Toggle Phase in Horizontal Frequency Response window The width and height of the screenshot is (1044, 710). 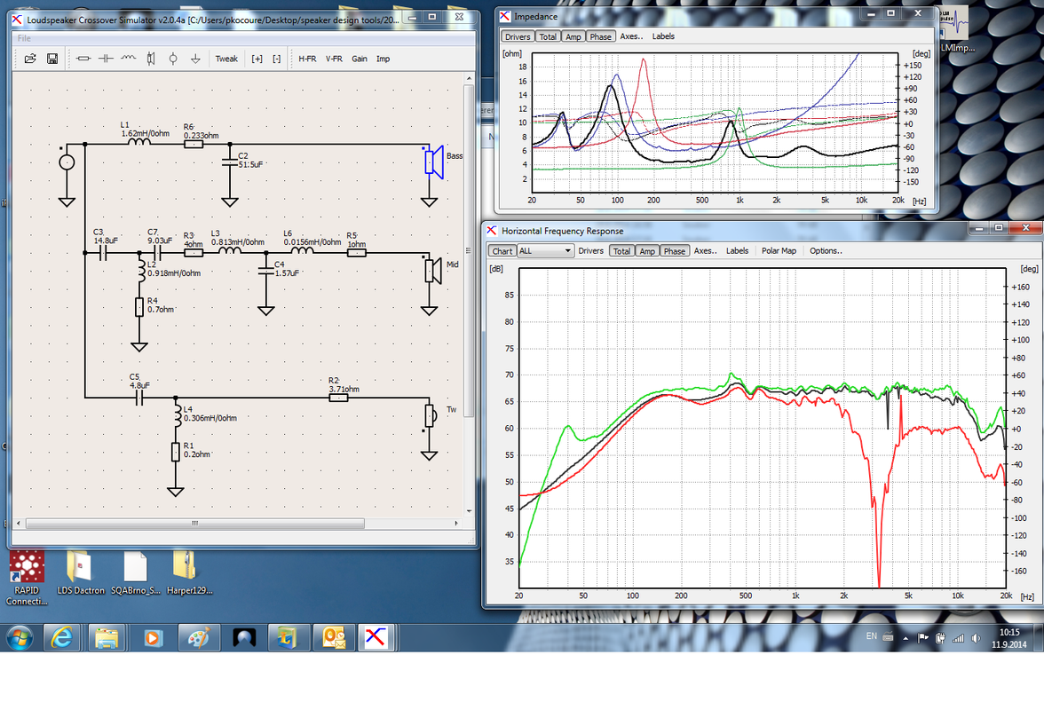(675, 251)
